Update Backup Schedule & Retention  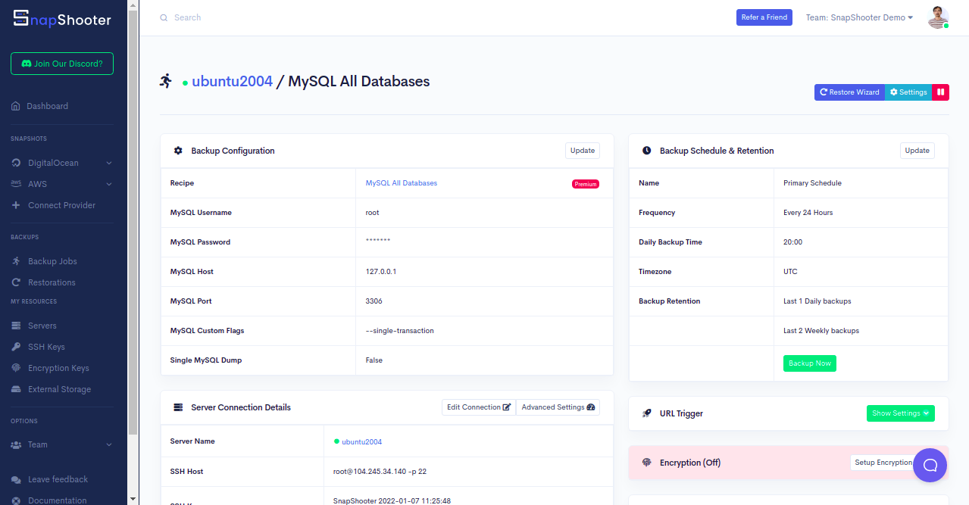tap(917, 151)
